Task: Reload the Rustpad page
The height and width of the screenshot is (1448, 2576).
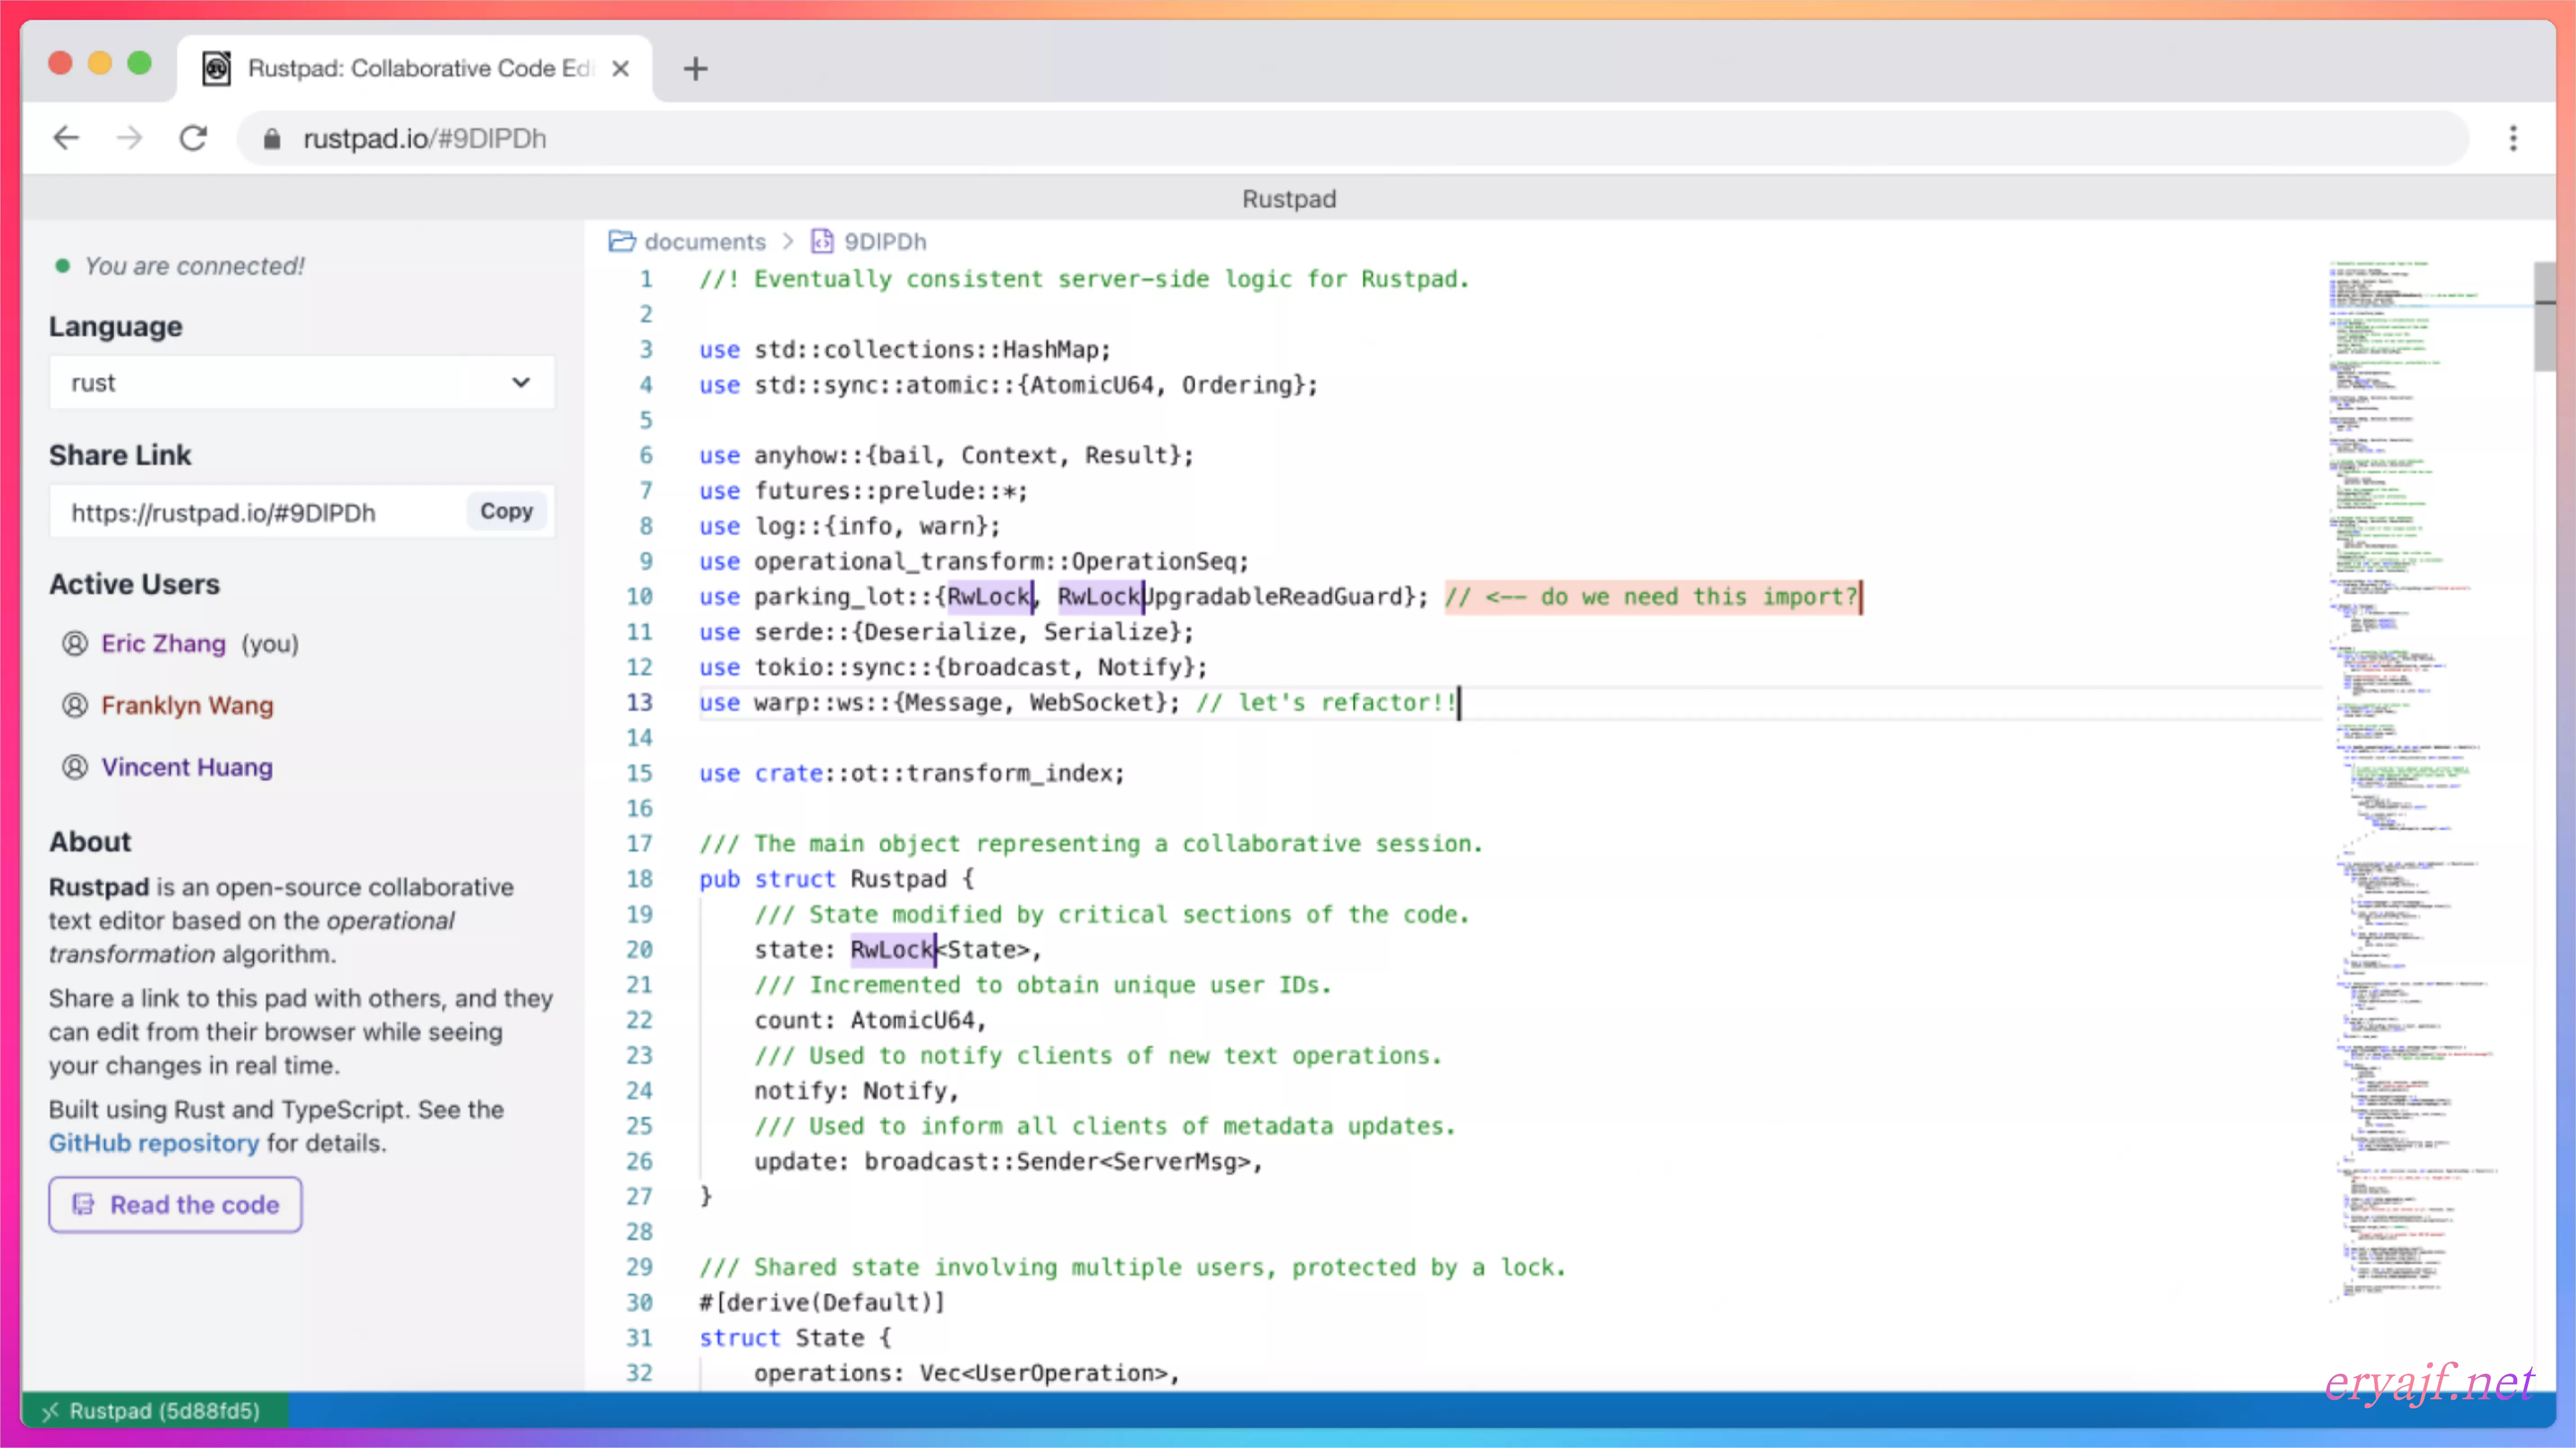Action: pyautogui.click(x=193, y=138)
